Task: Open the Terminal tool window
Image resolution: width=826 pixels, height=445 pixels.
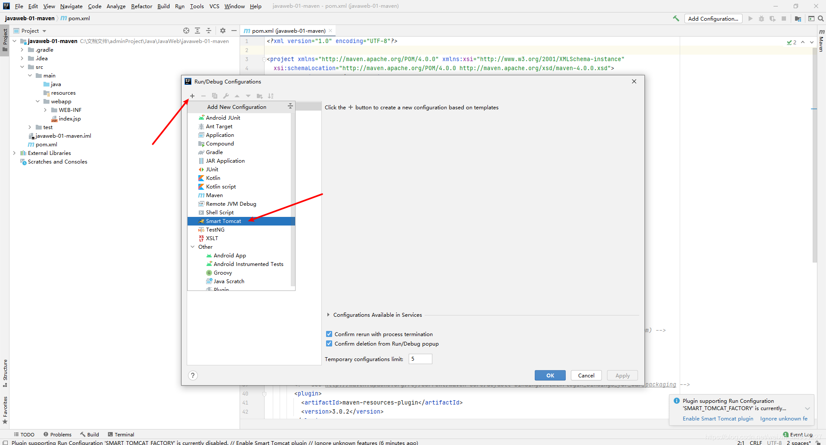Action: click(x=121, y=434)
